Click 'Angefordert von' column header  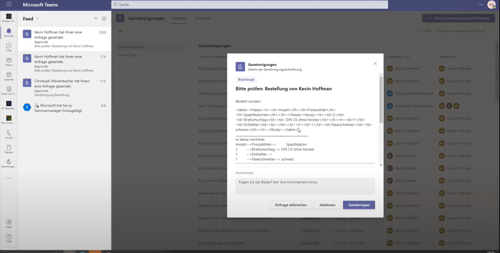398,57
